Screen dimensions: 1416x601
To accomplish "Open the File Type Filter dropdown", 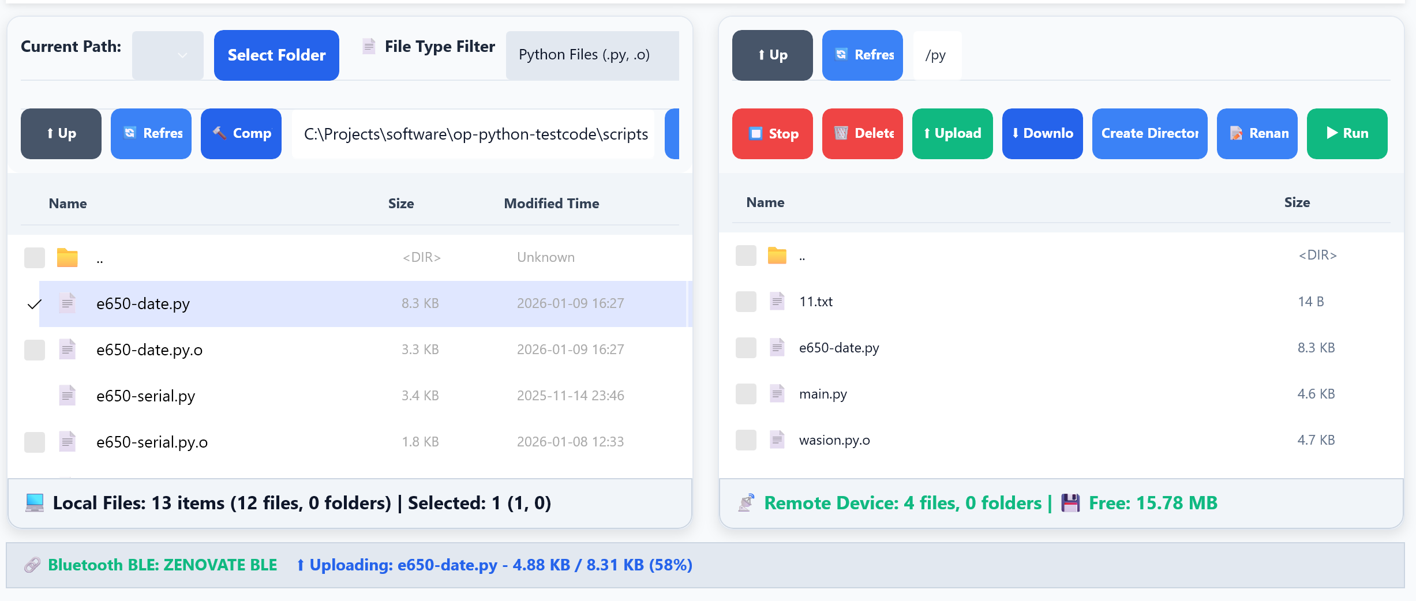I will click(592, 55).
